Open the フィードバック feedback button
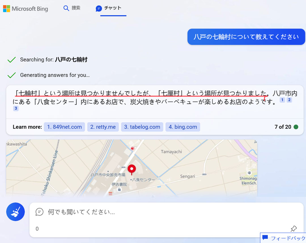The height and width of the screenshot is (243, 306). coord(283,238)
